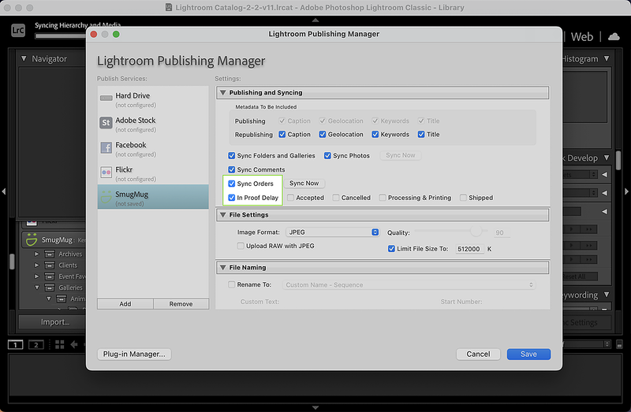Image resolution: width=631 pixels, height=412 pixels.
Task: Click the Lrc application logo
Action: (19, 32)
